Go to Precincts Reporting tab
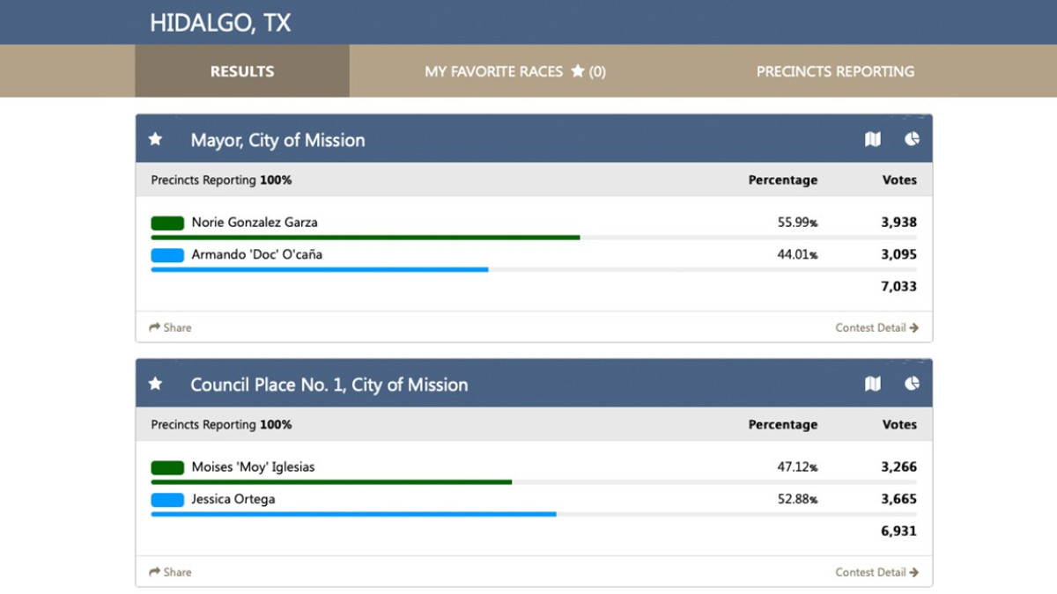The image size is (1057, 594). pos(835,71)
